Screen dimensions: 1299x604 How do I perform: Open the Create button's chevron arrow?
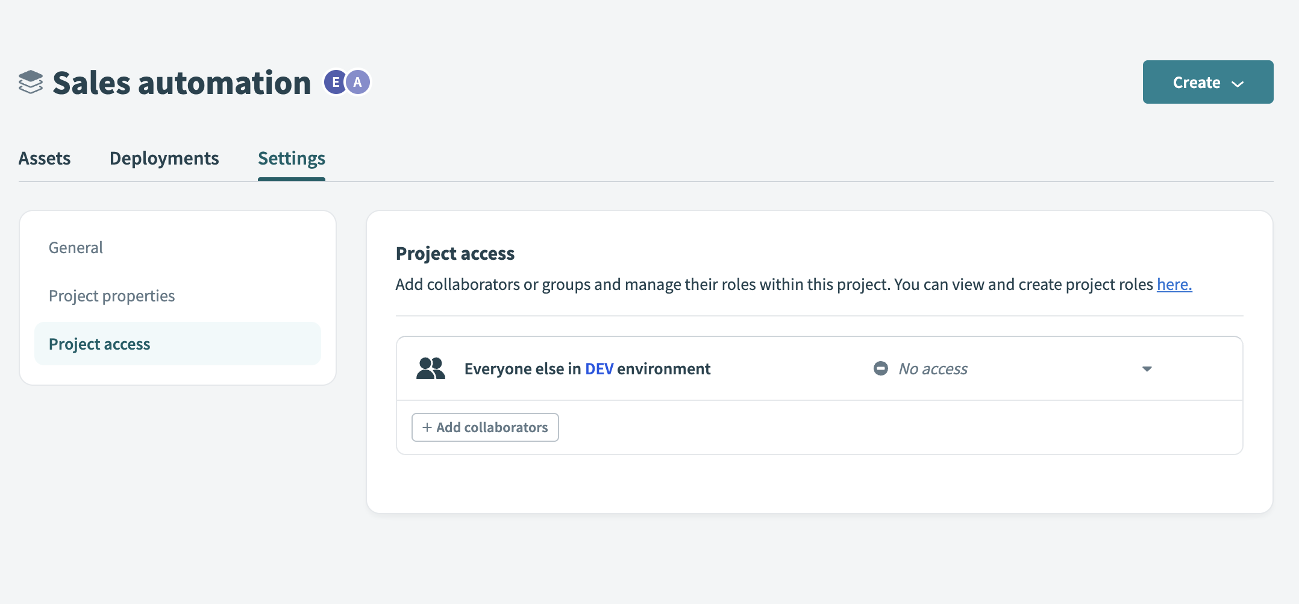(x=1238, y=83)
